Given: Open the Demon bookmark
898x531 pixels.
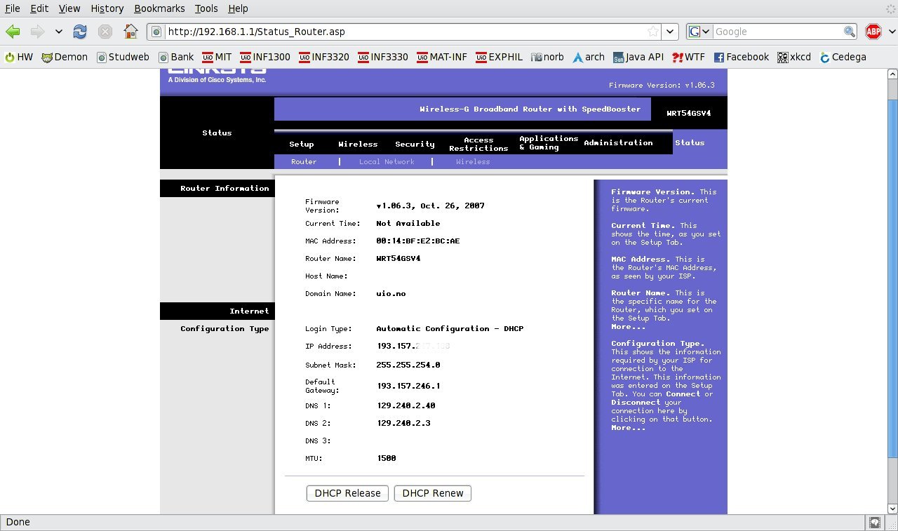Looking at the screenshot, I should point(65,57).
